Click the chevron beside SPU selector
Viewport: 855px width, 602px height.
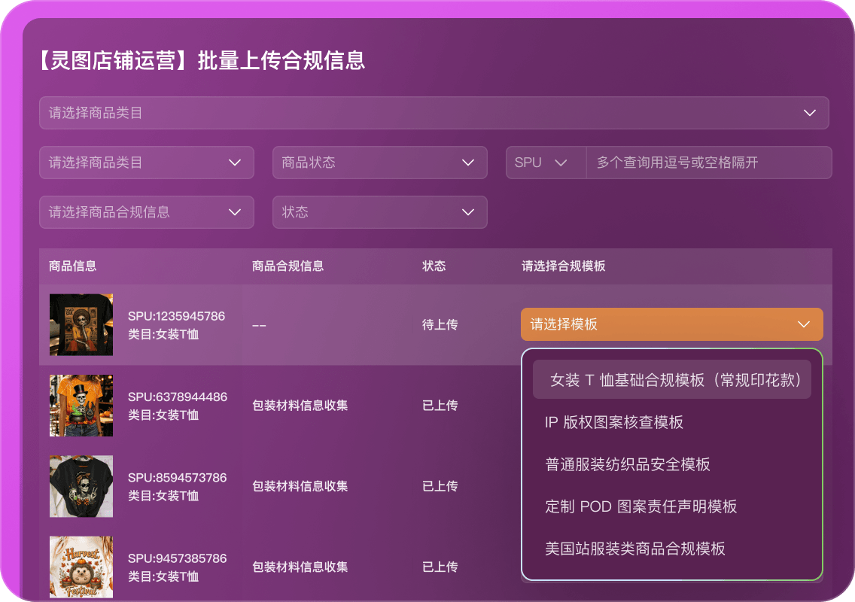click(x=561, y=163)
